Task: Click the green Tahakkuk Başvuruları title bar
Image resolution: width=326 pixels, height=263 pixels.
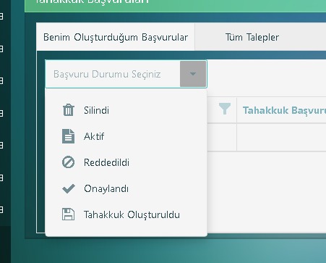Action: click(176, 4)
